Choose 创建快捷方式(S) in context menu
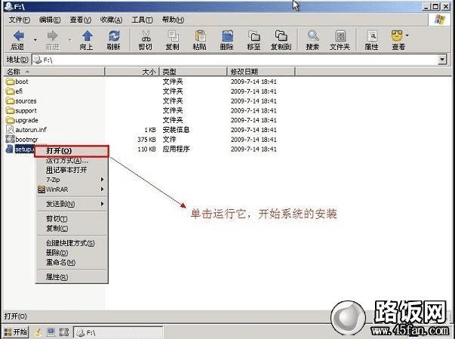Viewport: 455px width, 339px height. pos(72,243)
